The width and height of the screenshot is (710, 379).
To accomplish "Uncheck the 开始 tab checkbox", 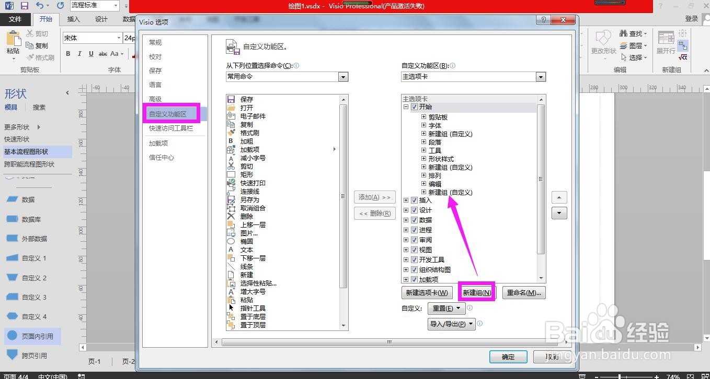I will [414, 107].
